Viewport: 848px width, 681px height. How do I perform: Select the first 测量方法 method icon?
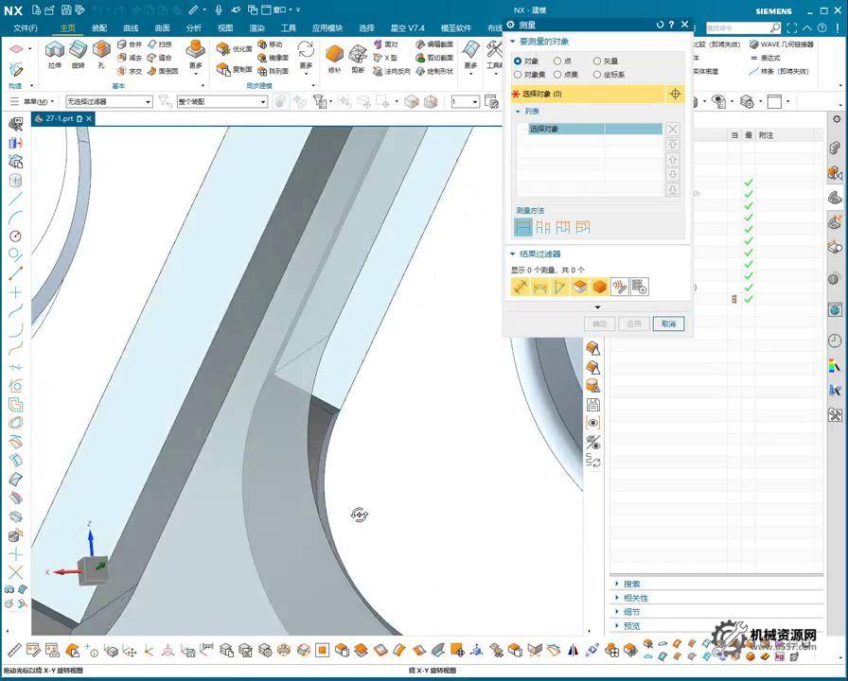[x=522, y=227]
